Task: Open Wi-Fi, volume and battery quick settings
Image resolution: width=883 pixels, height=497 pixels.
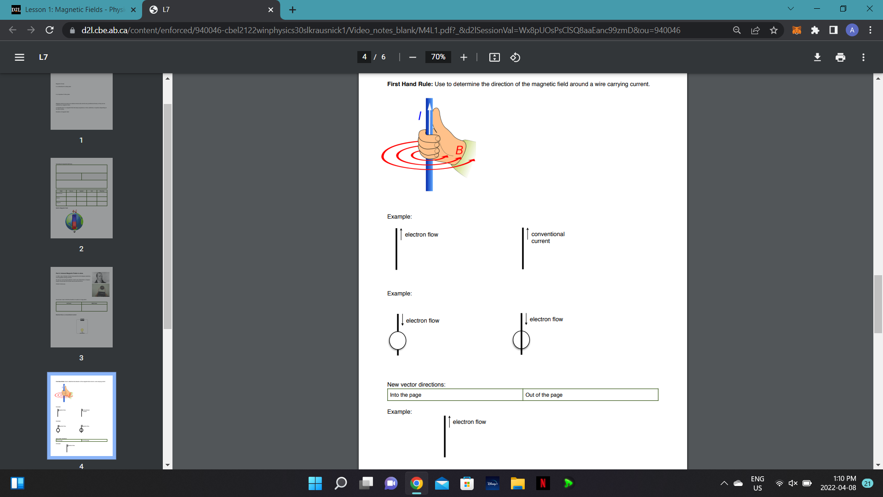Action: [x=793, y=483]
